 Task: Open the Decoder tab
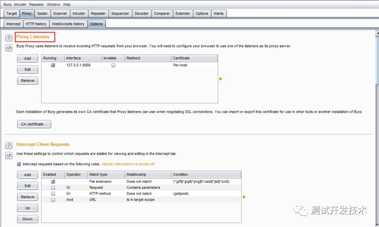tap(142, 14)
